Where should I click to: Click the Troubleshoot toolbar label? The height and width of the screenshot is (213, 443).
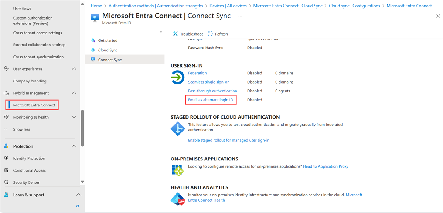pyautogui.click(x=191, y=34)
